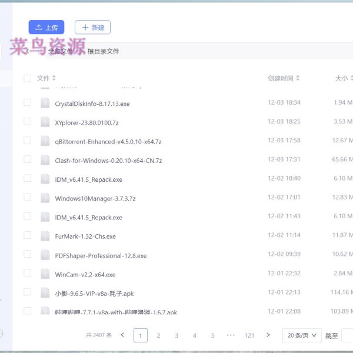Check the box for FurMark-1.32-Chs.exe

coord(28,235)
